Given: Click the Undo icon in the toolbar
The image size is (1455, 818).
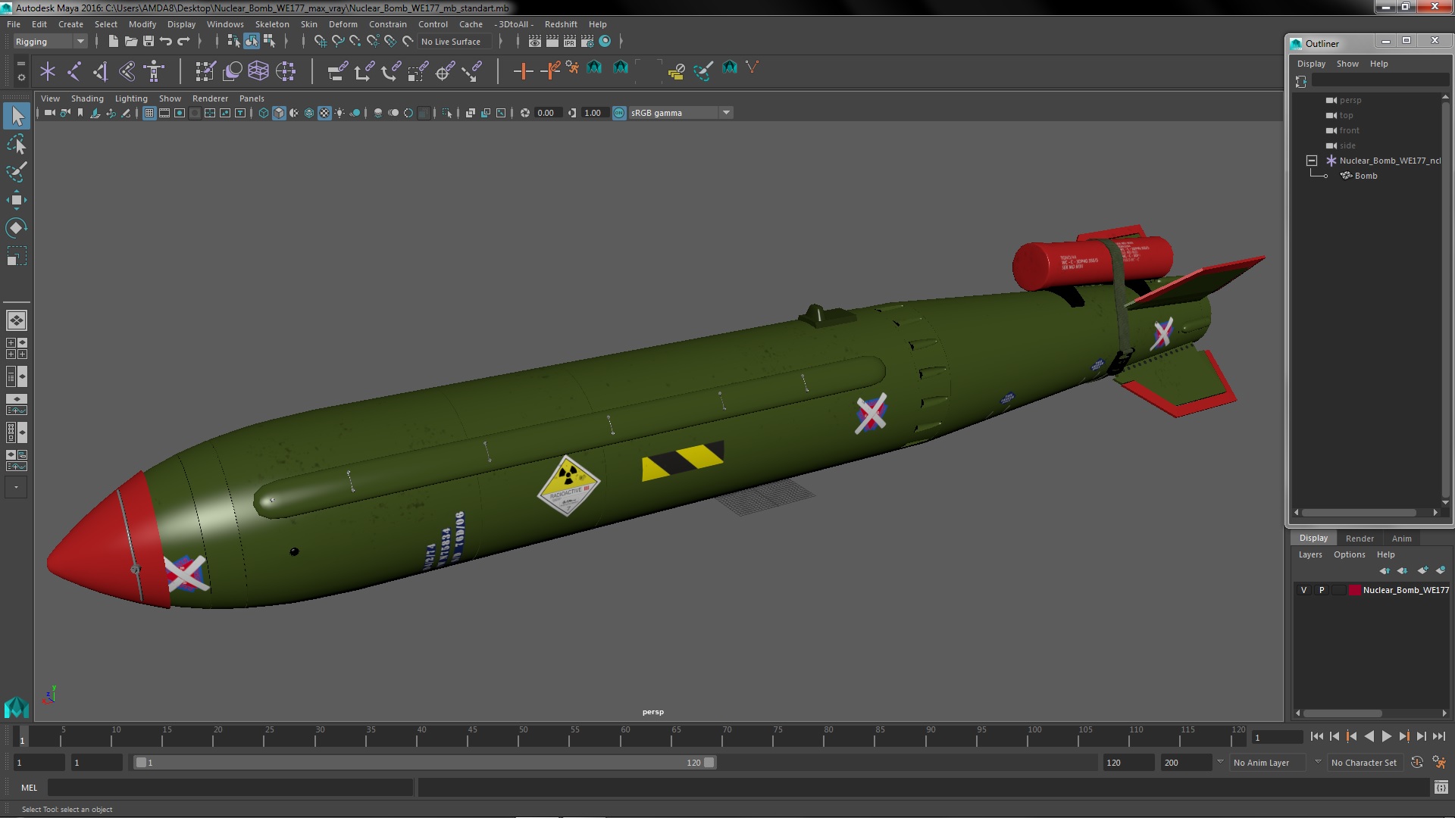Looking at the screenshot, I should click(166, 42).
